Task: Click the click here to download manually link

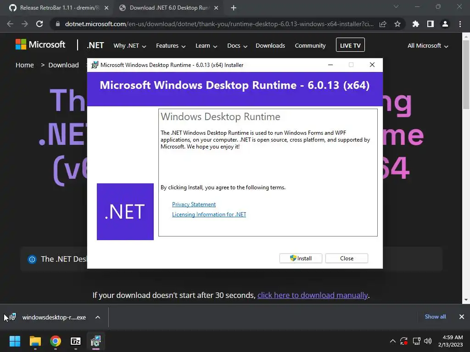Action: [313, 296]
